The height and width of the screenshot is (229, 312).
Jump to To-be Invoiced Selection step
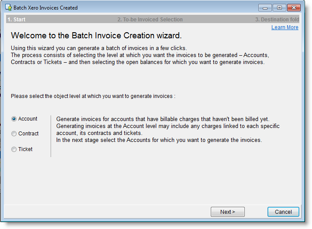point(150,20)
